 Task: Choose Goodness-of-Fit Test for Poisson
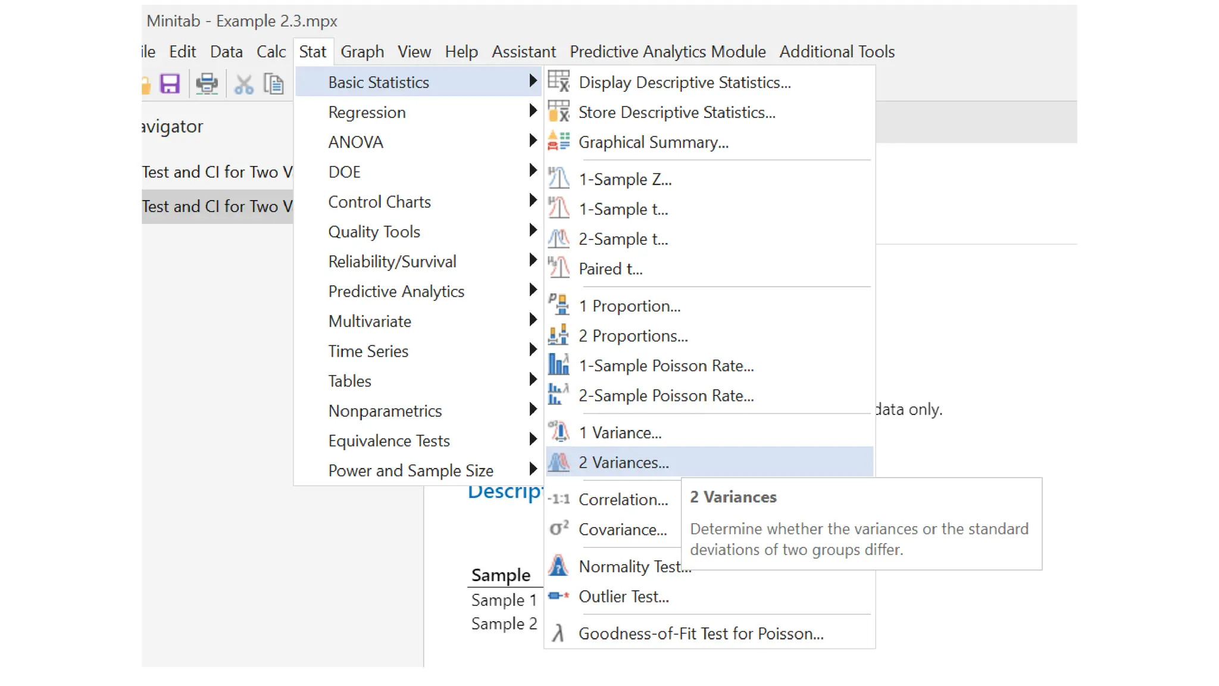pyautogui.click(x=701, y=633)
